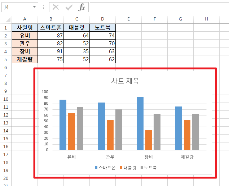
Task: Click cell containing 사원명
Action: click(x=25, y=28)
